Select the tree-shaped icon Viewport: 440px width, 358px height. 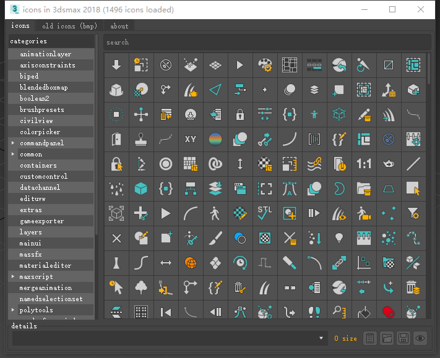(141, 288)
